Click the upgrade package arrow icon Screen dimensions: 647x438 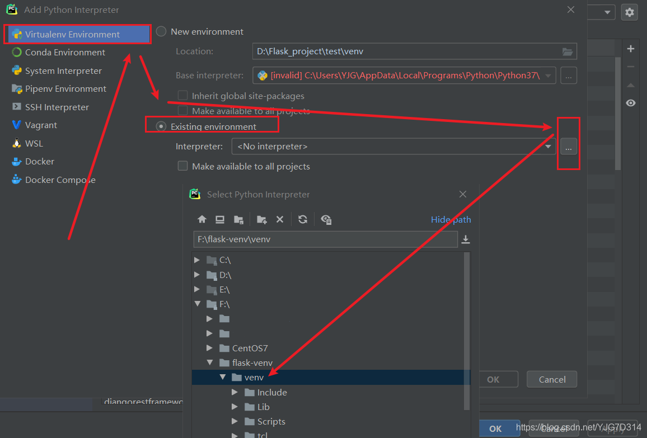[x=631, y=85]
